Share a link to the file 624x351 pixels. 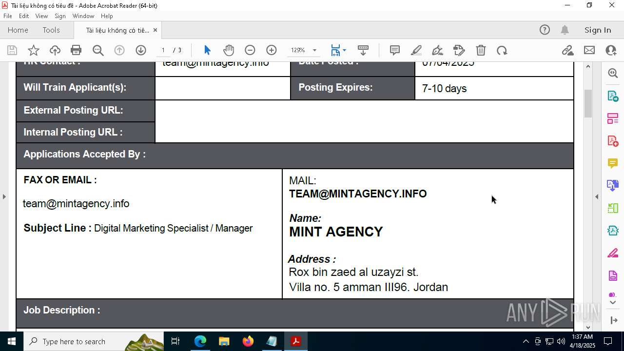pyautogui.click(x=567, y=50)
